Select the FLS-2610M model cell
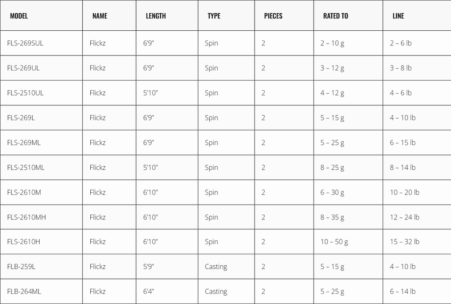The width and height of the screenshot is (451, 304). (24, 192)
